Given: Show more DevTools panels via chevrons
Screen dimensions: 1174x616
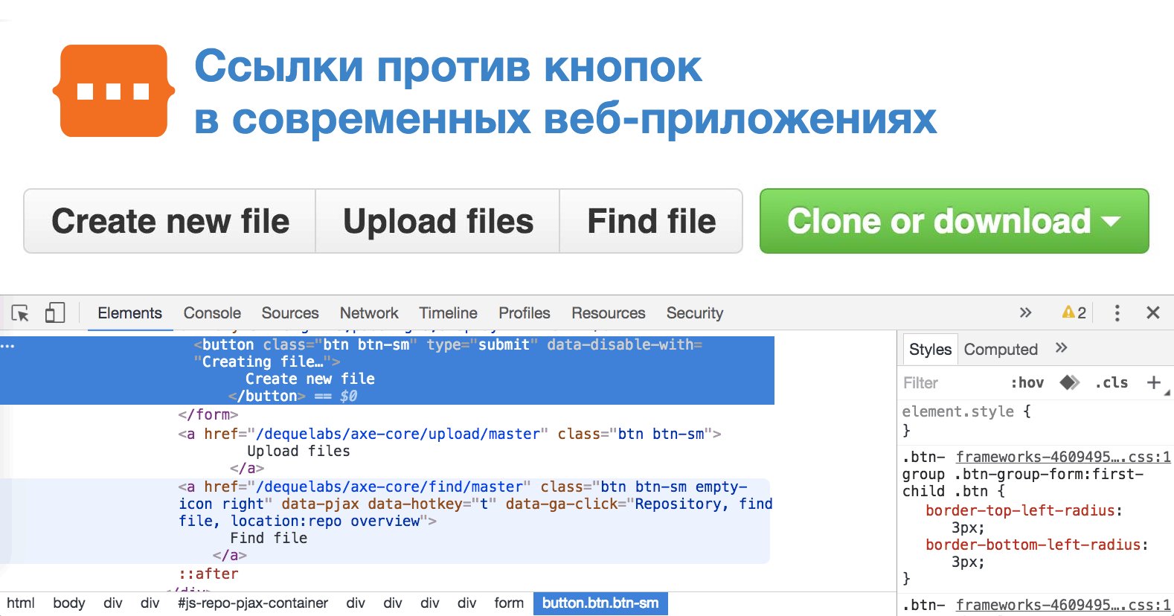Looking at the screenshot, I should (1025, 313).
